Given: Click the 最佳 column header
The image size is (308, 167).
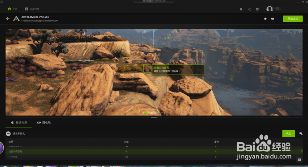Looking at the screenshot, I should pos(217,142).
